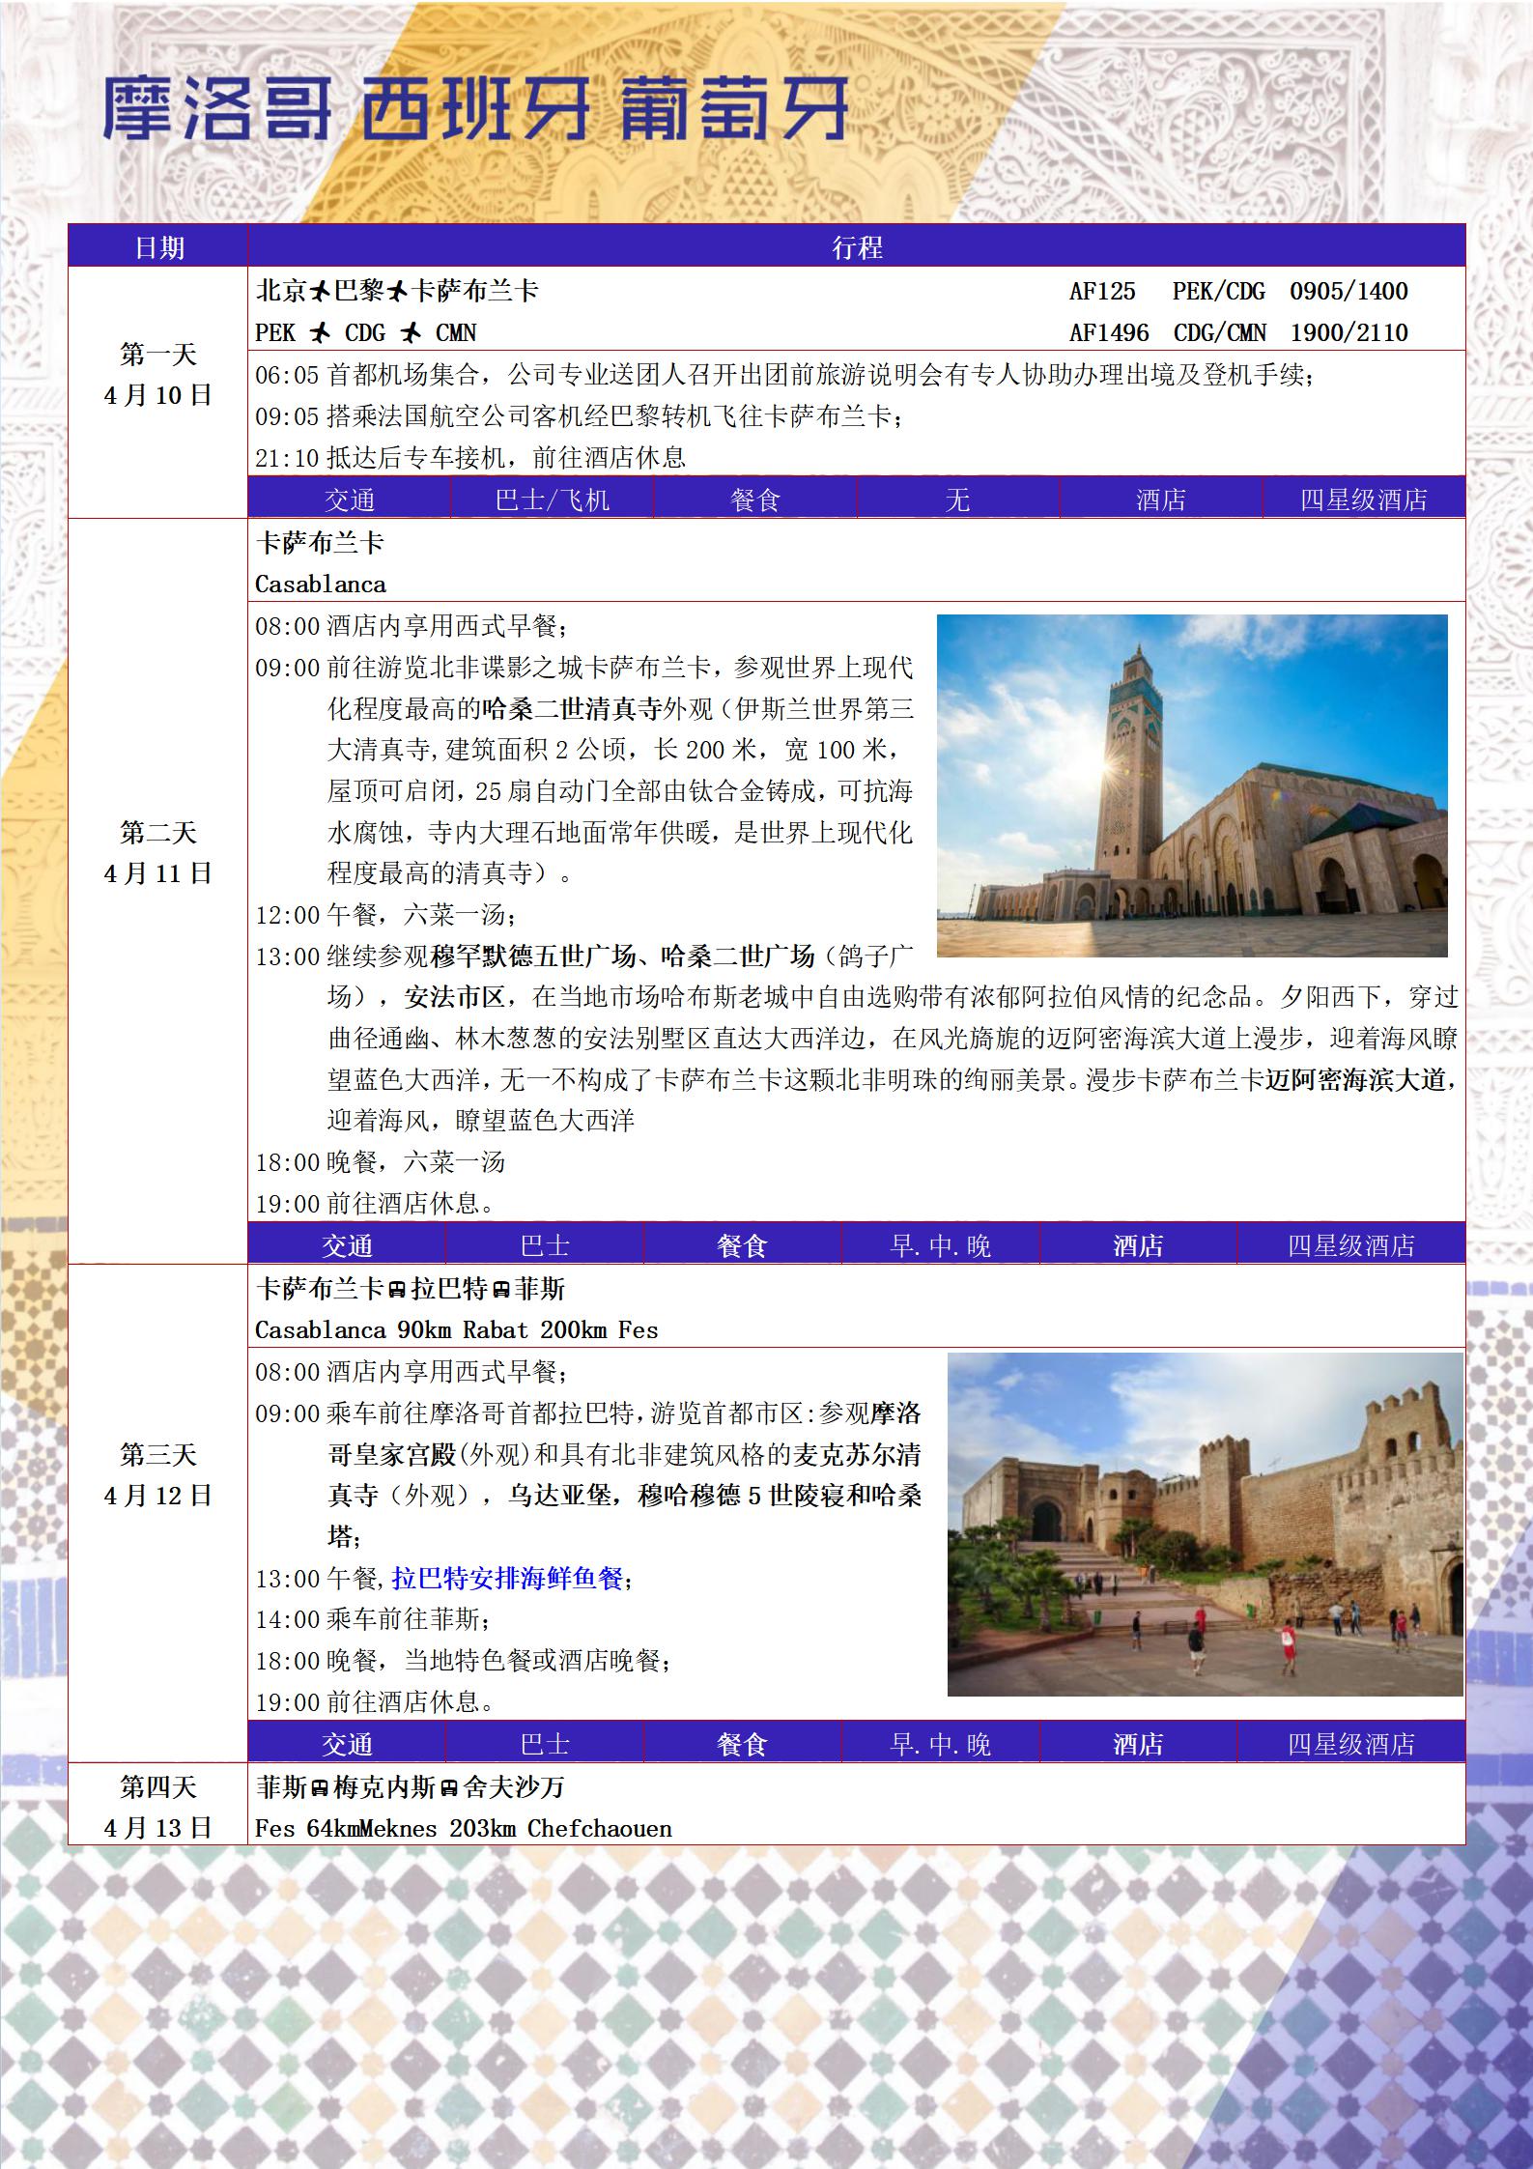Click the 18:00 晚餐，六菜一汤 line
The image size is (1533, 2169).
[x=380, y=1162]
